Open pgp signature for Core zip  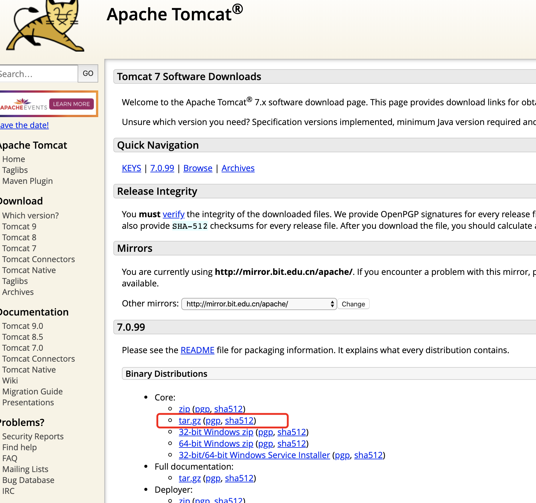click(203, 409)
